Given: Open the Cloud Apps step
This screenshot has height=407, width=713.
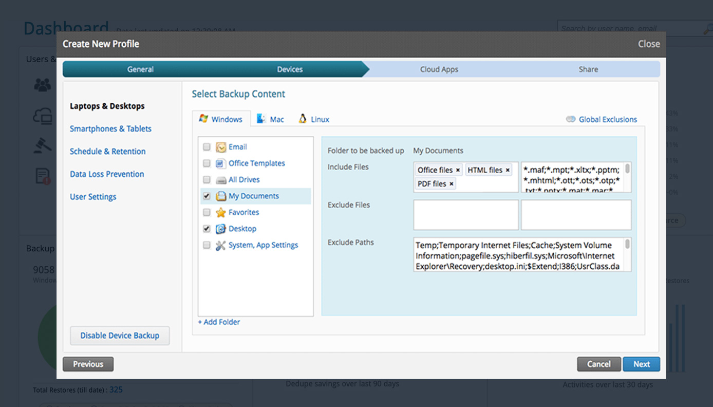Looking at the screenshot, I should [439, 69].
